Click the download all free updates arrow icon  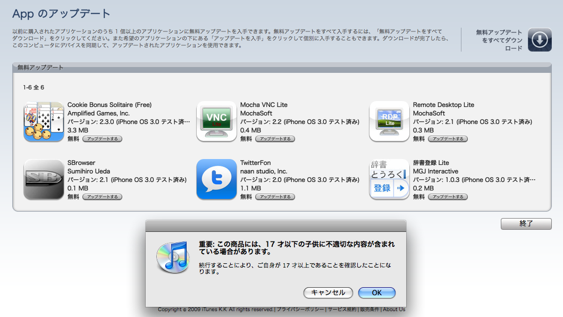(540, 39)
